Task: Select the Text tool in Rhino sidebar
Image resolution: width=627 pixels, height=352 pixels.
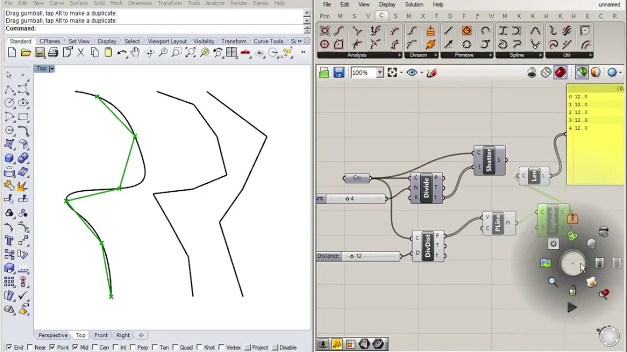Action: 9,241
